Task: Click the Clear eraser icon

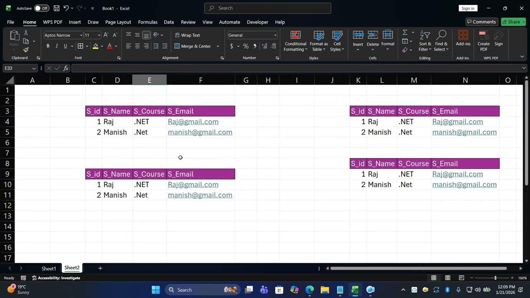Action: [x=405, y=50]
